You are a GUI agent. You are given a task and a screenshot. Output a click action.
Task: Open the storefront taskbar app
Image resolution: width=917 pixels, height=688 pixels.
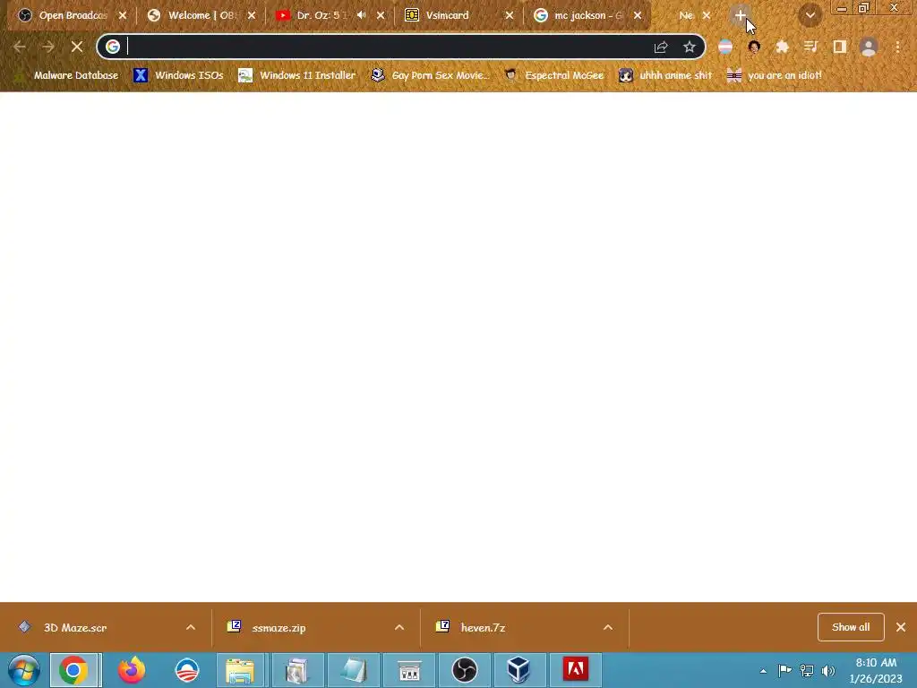click(x=409, y=670)
